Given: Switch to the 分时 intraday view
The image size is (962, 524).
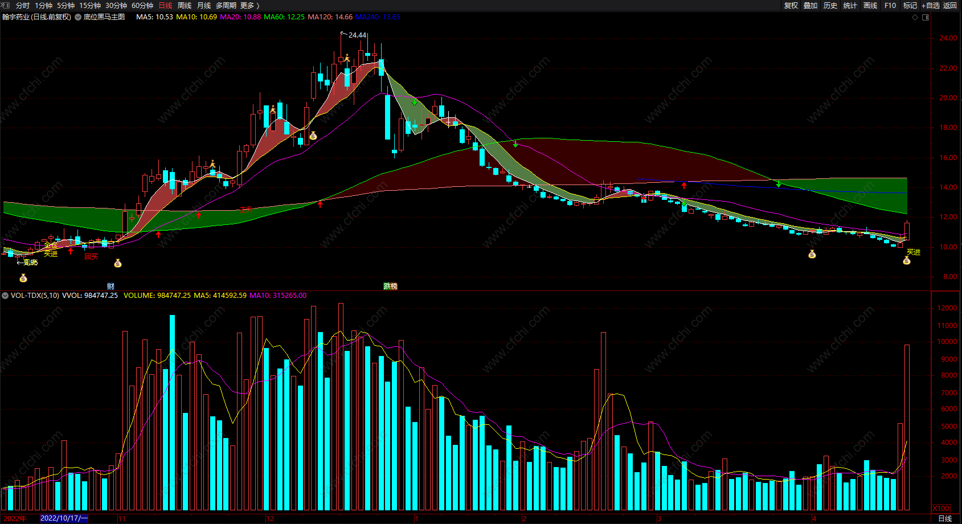Looking at the screenshot, I should click(x=23, y=5).
